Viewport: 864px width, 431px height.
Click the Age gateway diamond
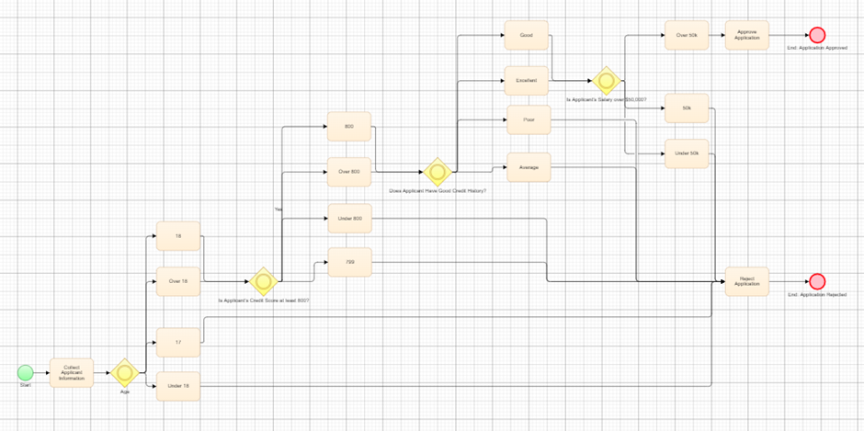coord(124,372)
